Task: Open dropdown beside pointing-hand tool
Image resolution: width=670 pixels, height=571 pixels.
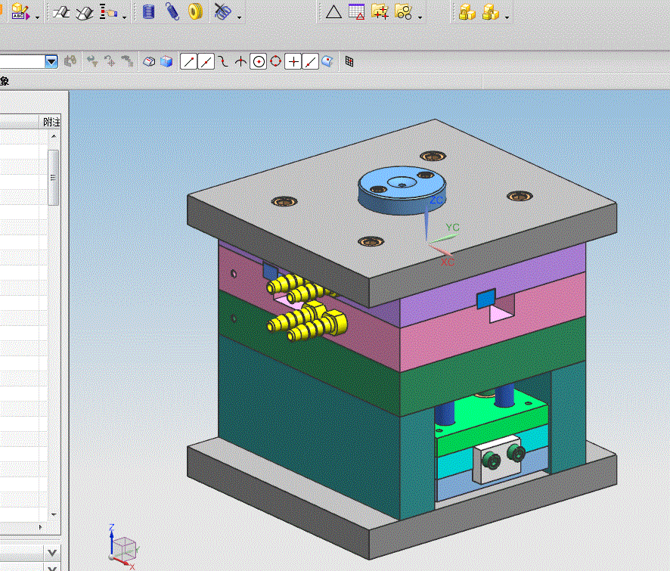Action: 124,17
